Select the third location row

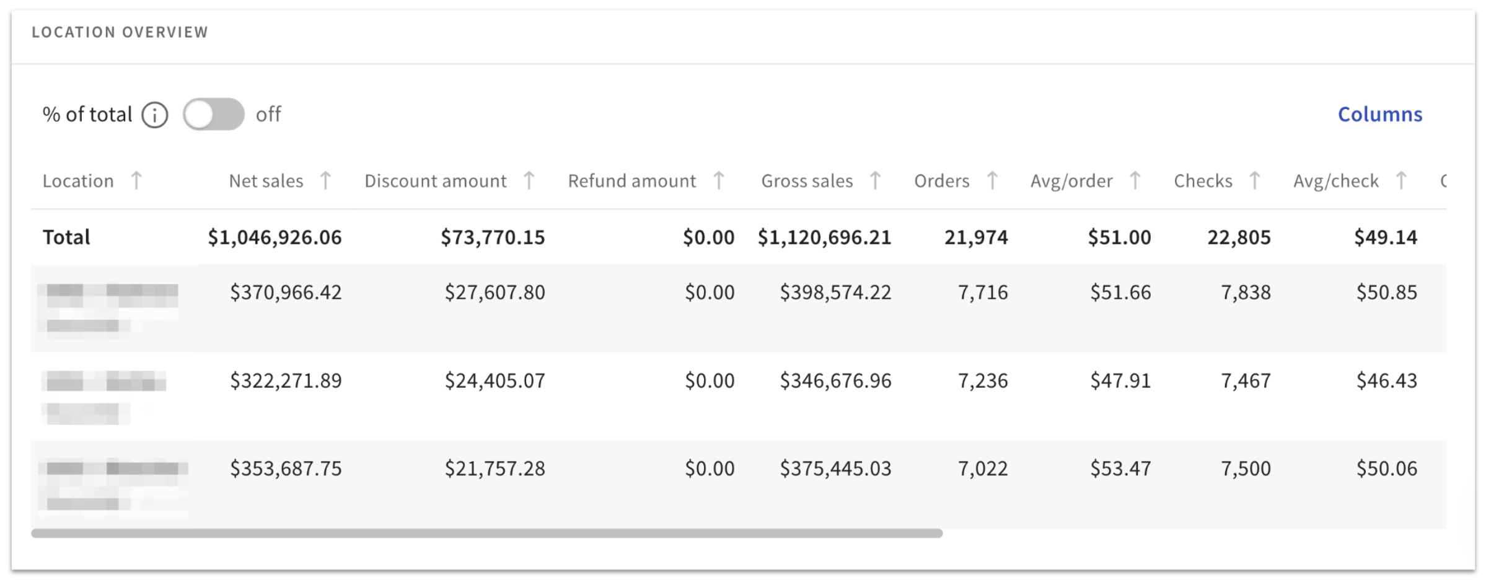pos(434,483)
